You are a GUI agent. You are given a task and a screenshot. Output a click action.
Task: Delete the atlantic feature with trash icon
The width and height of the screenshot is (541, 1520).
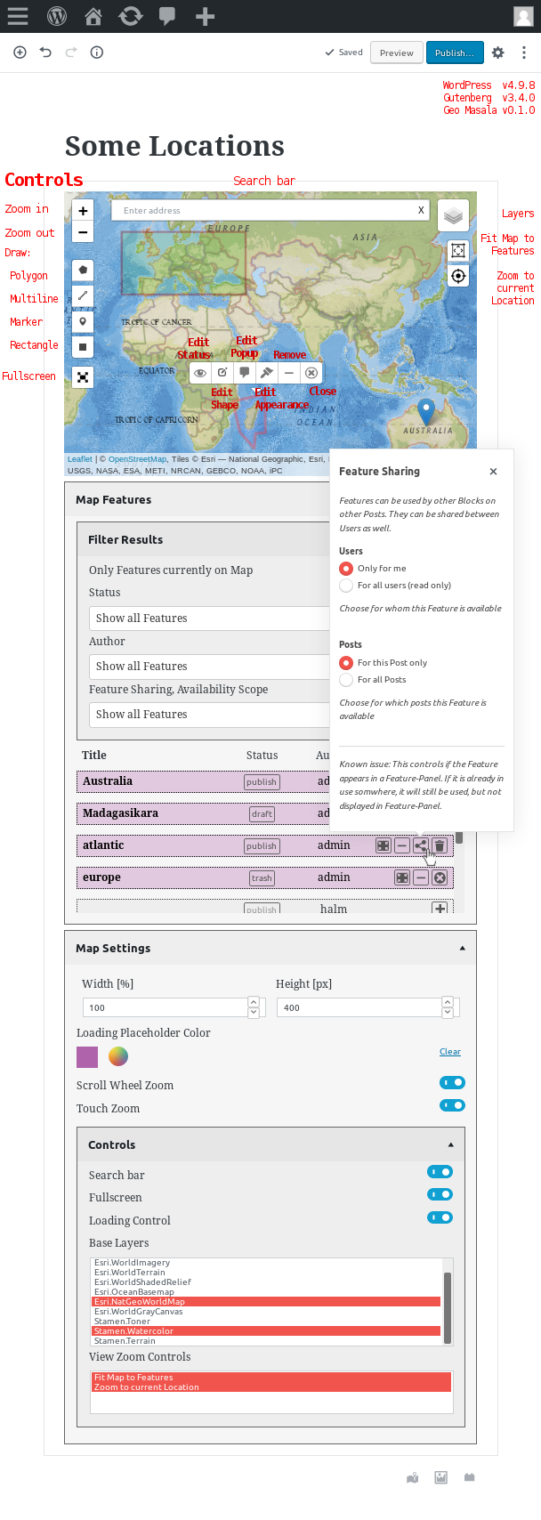(x=440, y=845)
